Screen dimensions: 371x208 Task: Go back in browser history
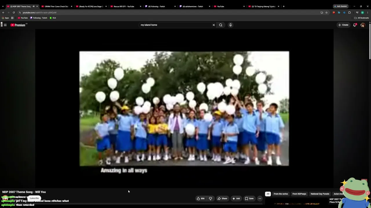[3, 13]
